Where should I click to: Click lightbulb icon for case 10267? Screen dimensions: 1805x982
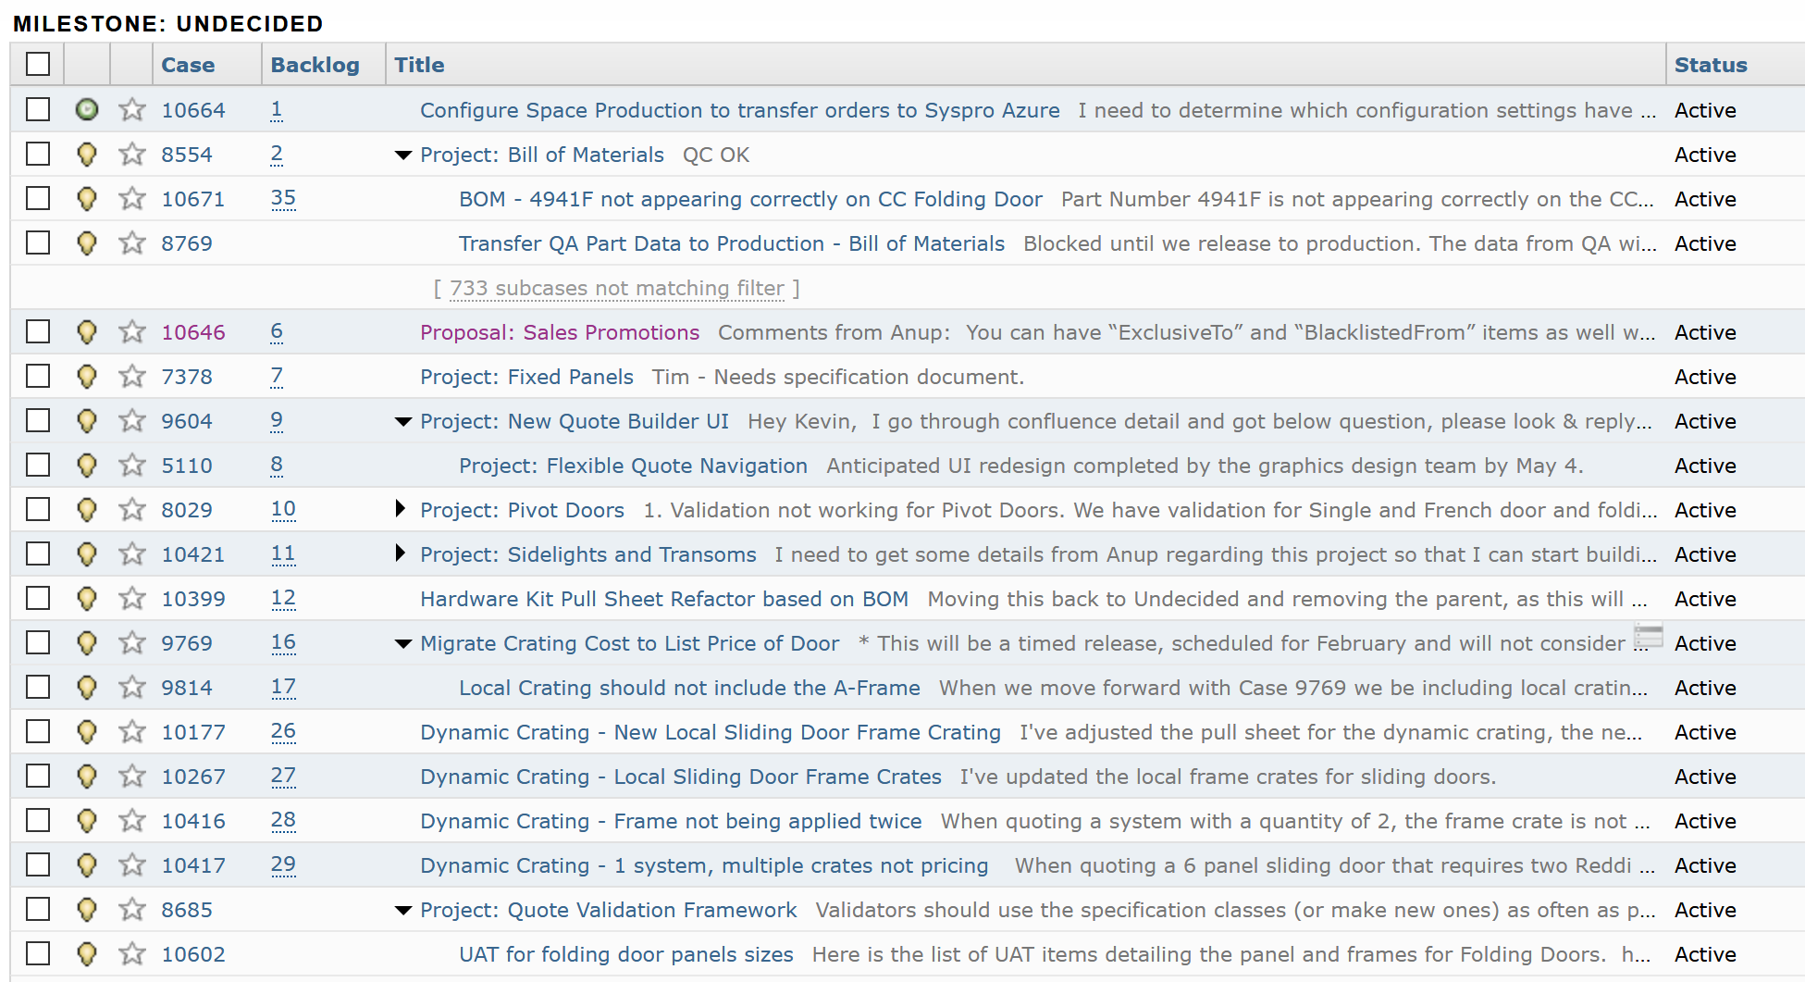[87, 777]
